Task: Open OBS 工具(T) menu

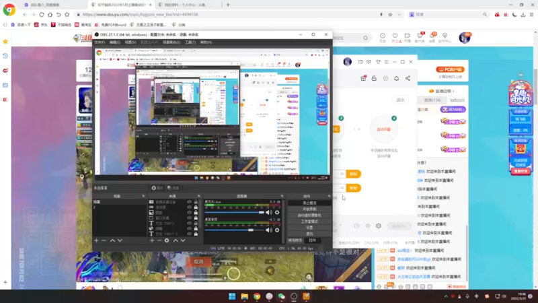Action: click(190, 42)
